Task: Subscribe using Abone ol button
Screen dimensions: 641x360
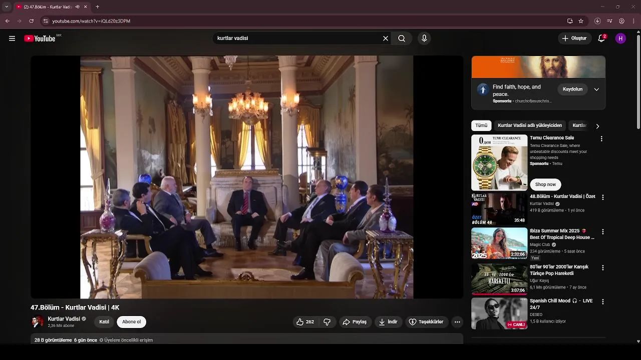Action: (132, 322)
